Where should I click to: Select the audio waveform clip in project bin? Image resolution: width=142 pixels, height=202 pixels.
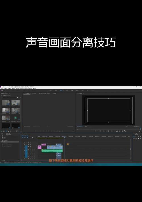point(15,118)
